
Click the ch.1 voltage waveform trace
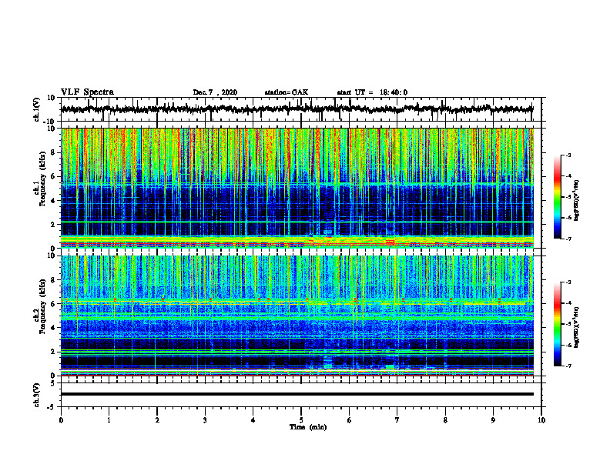pyautogui.click(x=297, y=109)
